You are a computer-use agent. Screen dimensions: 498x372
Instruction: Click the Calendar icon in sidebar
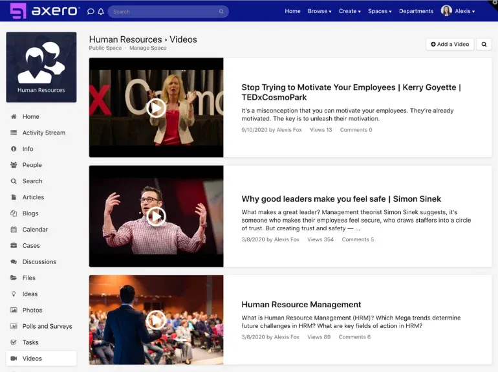(x=14, y=230)
